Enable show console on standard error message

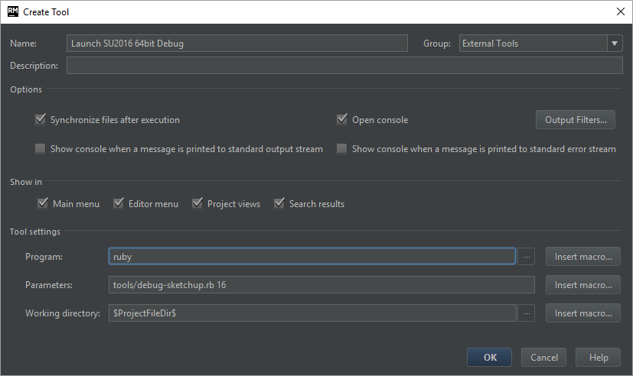pyautogui.click(x=342, y=149)
